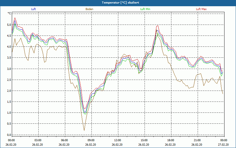Click the '2,5' y-axis value
Viewport: 236px width, 148px height.
point(9,80)
